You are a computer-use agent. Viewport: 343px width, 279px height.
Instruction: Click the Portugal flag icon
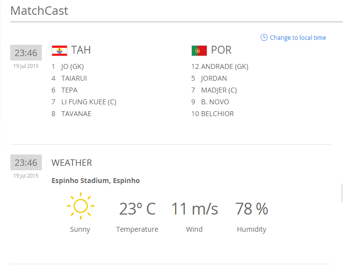pos(199,50)
